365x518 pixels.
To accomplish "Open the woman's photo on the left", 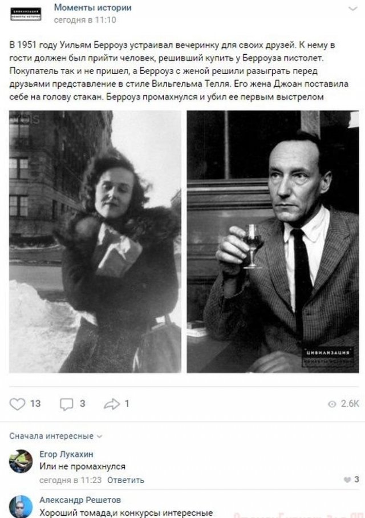I will coord(95,241).
